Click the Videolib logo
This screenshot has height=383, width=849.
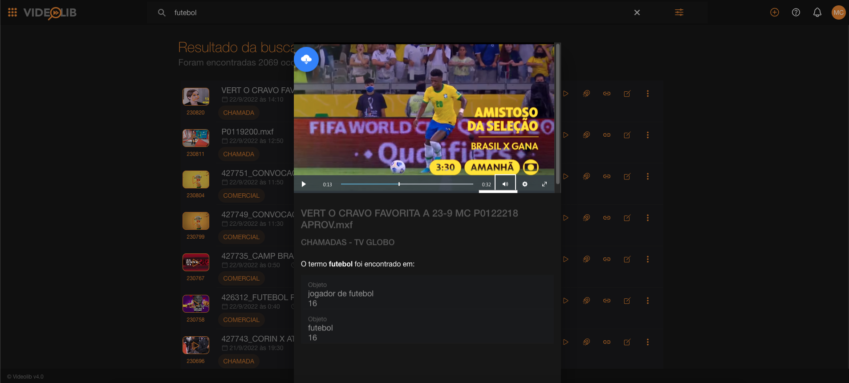click(50, 13)
